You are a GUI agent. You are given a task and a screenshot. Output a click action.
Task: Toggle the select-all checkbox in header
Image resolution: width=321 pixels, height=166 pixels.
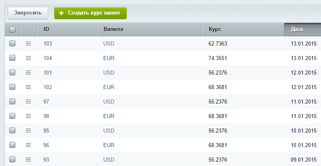coord(12,29)
